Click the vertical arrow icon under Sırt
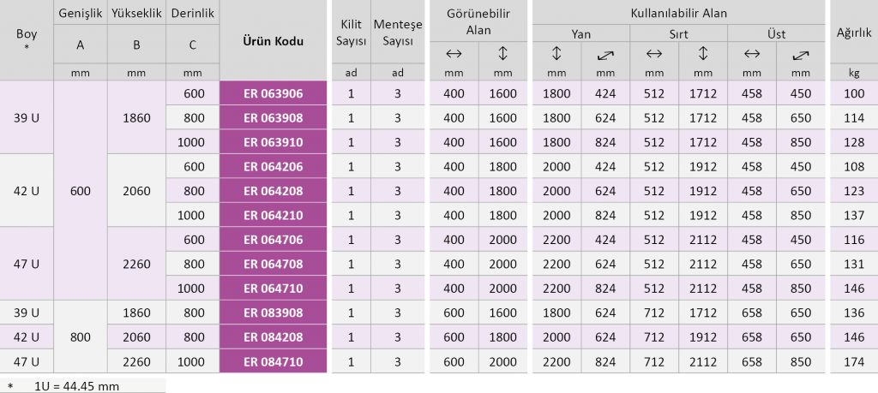Screen dimensions: 878x393 coord(703,54)
